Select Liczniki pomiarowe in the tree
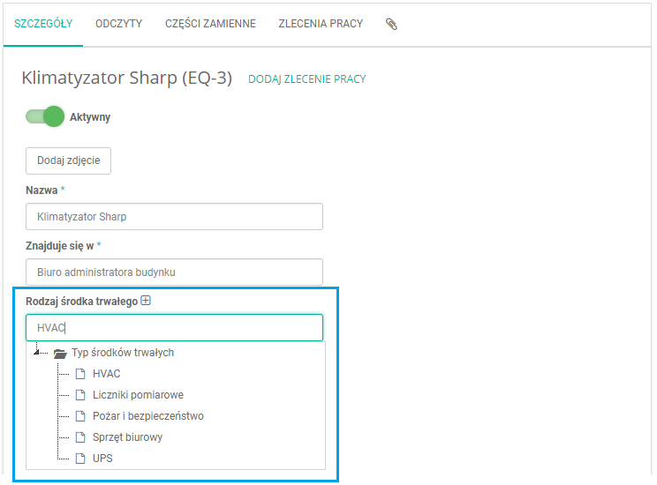Screen dimensions: 657x485 coord(138,394)
